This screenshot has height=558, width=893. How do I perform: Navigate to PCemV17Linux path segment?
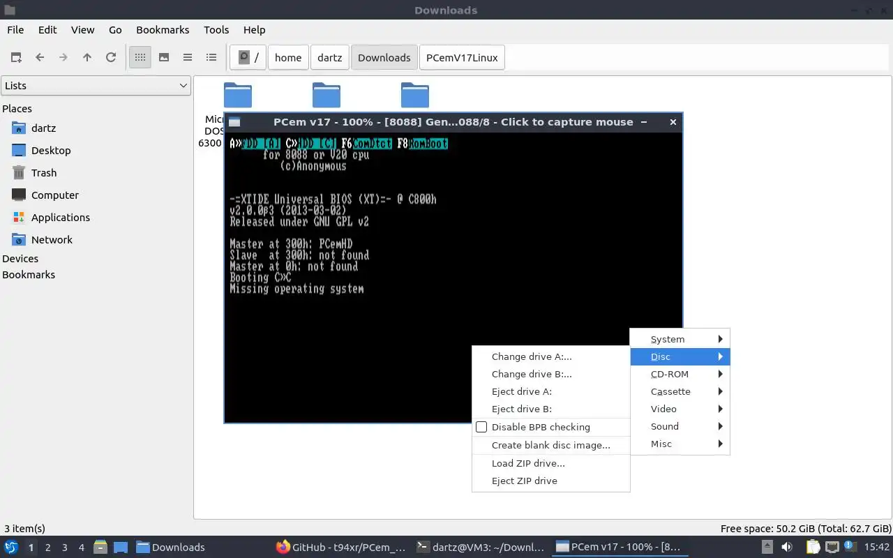[462, 57]
